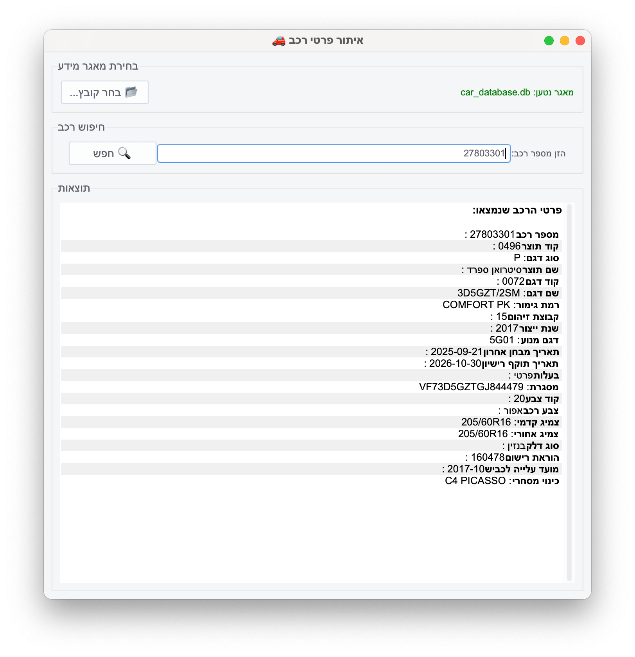Screen dimensions: 635x657
Task: Click the green car_database.db loaded label
Action: tap(517, 92)
